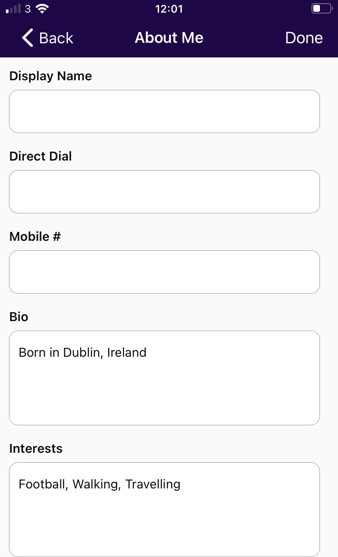This screenshot has height=557, width=338.
Task: Tap the cellular signal bars icon
Action: (14, 9)
